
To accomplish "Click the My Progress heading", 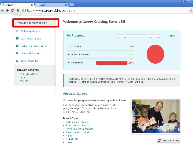I will point(75,35).
